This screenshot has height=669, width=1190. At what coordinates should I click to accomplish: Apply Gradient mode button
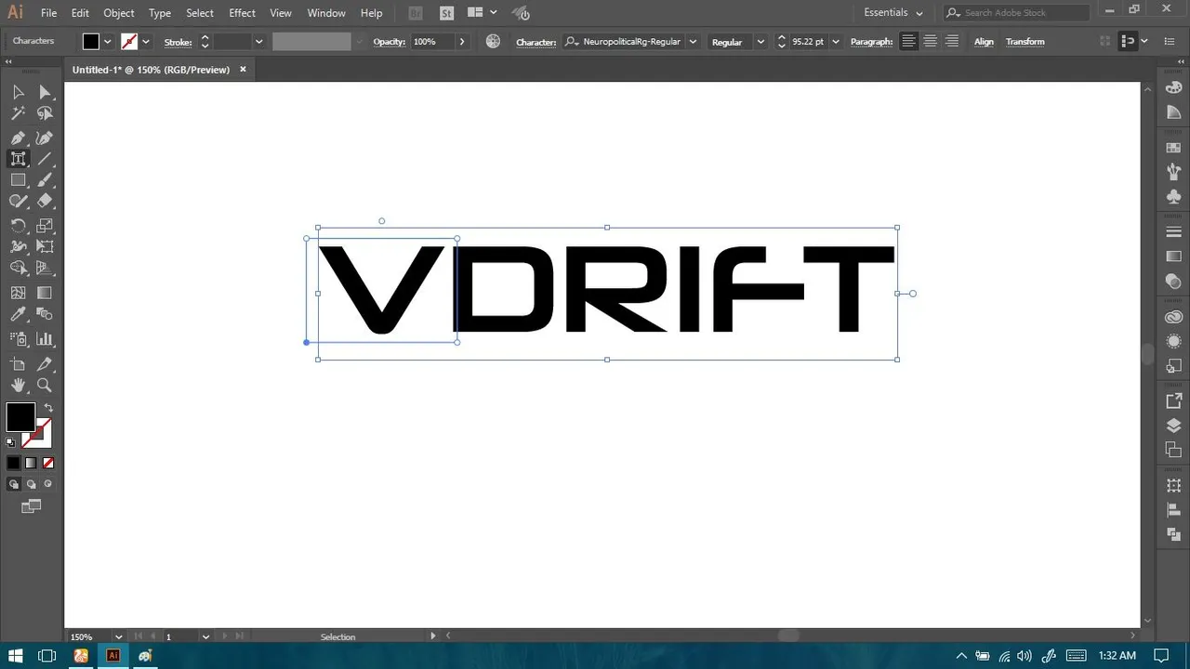click(x=31, y=463)
